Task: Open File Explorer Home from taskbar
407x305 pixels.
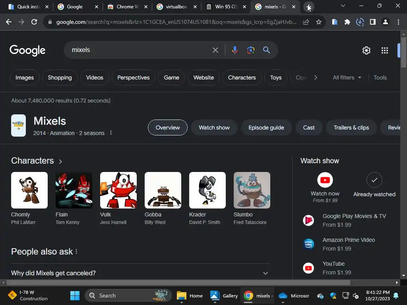Action: pos(190,295)
